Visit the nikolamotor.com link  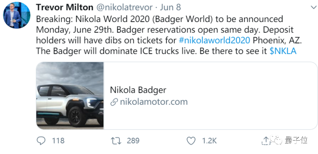[x=154, y=102]
